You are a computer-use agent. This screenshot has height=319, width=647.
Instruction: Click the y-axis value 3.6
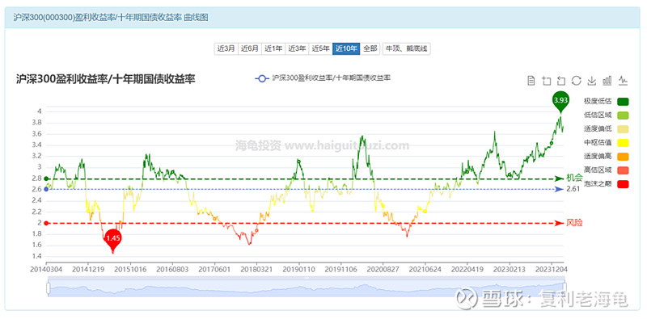37,134
